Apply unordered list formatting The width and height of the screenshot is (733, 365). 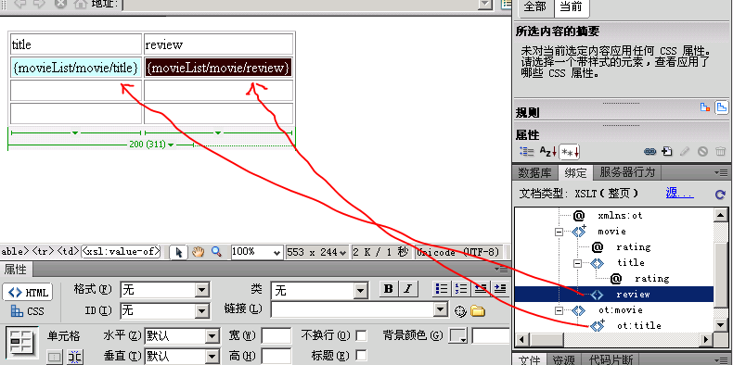(441, 289)
